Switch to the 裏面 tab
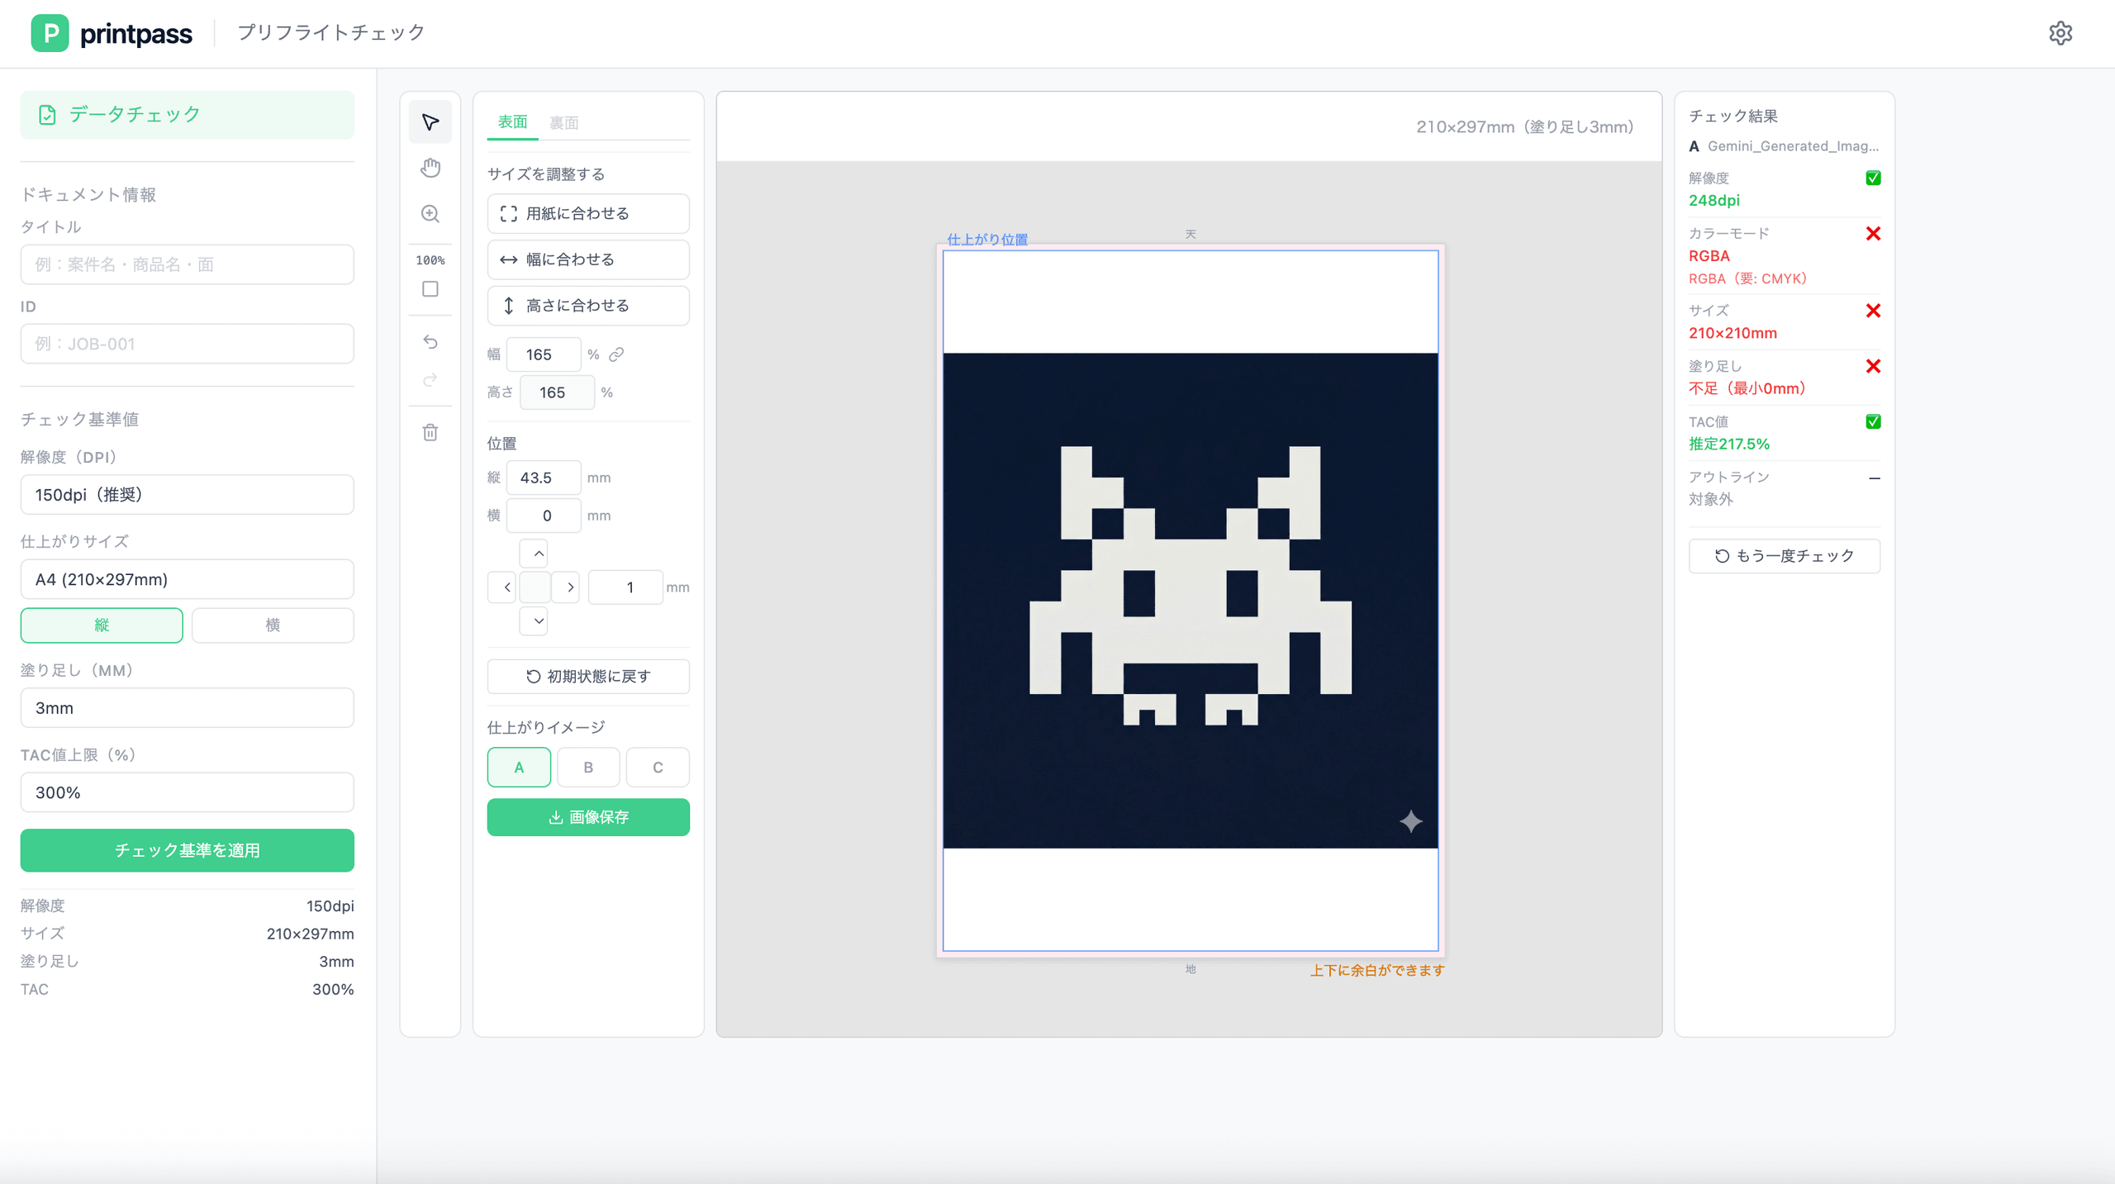2115x1184 pixels. (x=564, y=123)
